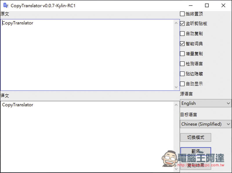The height and width of the screenshot is (173, 232).
Task: Click the 复制结果 copy result button
Action: pyautogui.click(x=195, y=165)
